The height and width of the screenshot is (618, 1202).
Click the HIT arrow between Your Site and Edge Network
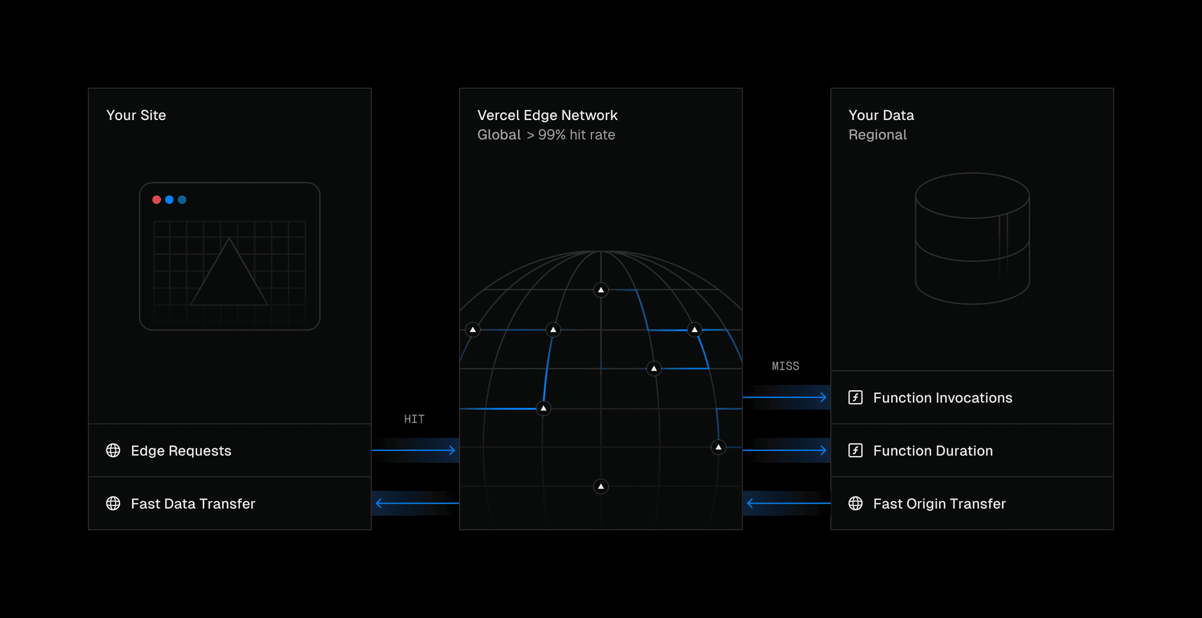[x=415, y=449]
